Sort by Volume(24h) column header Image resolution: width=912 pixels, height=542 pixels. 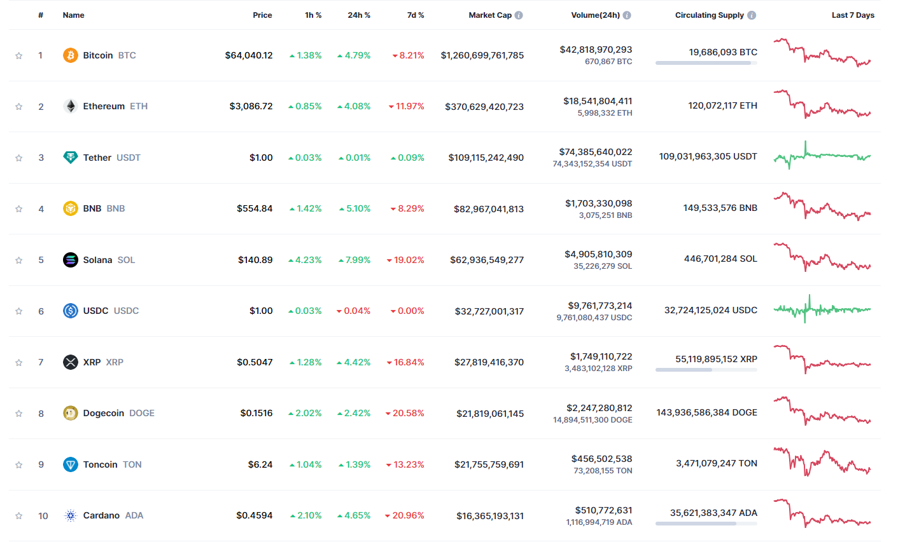tap(595, 15)
